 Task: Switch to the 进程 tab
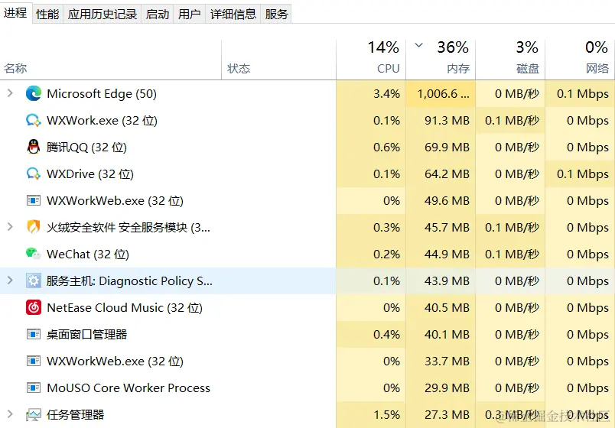click(16, 12)
